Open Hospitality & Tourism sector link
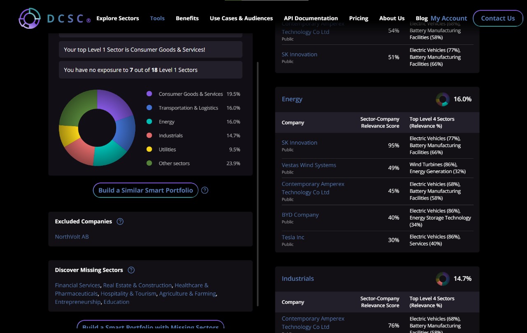This screenshot has height=333, width=527. point(128,294)
